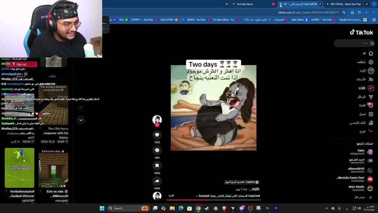Select the CapCut TikTok video tab

click(x=301, y=4)
